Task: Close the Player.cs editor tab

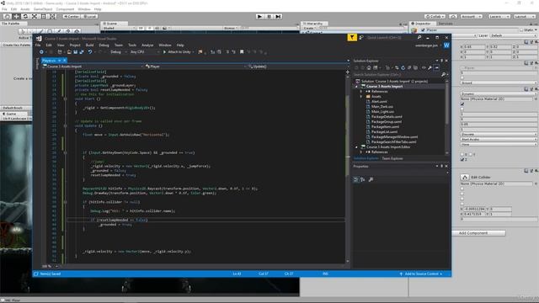Action: point(64,61)
